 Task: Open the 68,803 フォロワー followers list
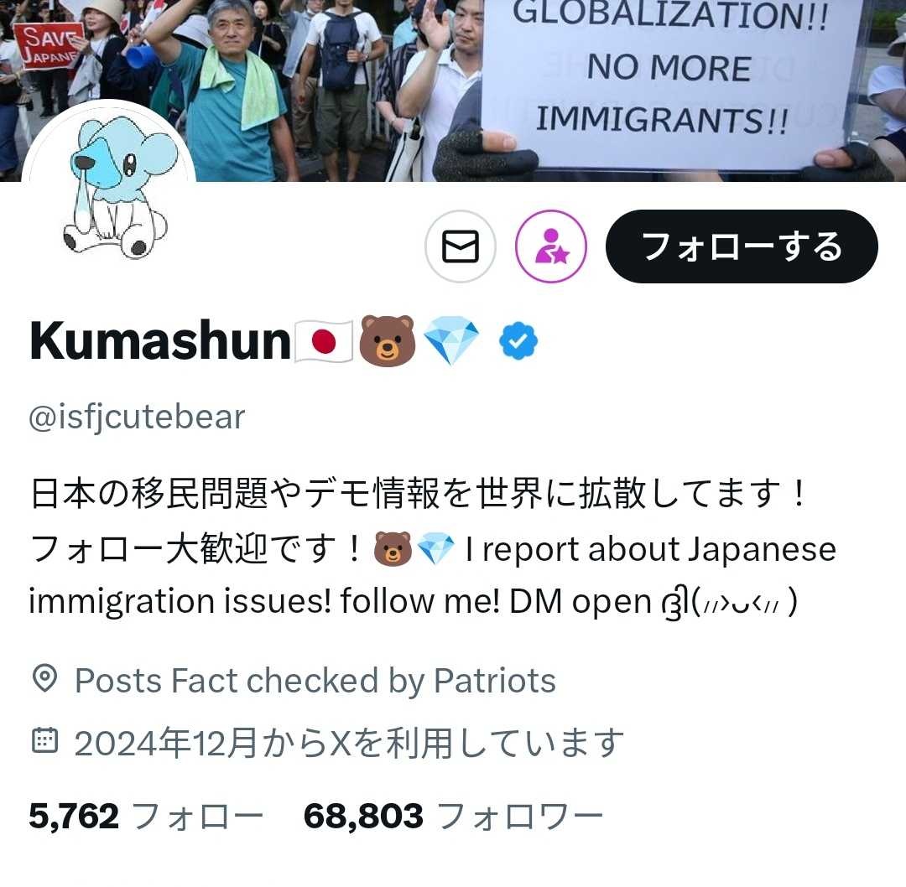454,816
